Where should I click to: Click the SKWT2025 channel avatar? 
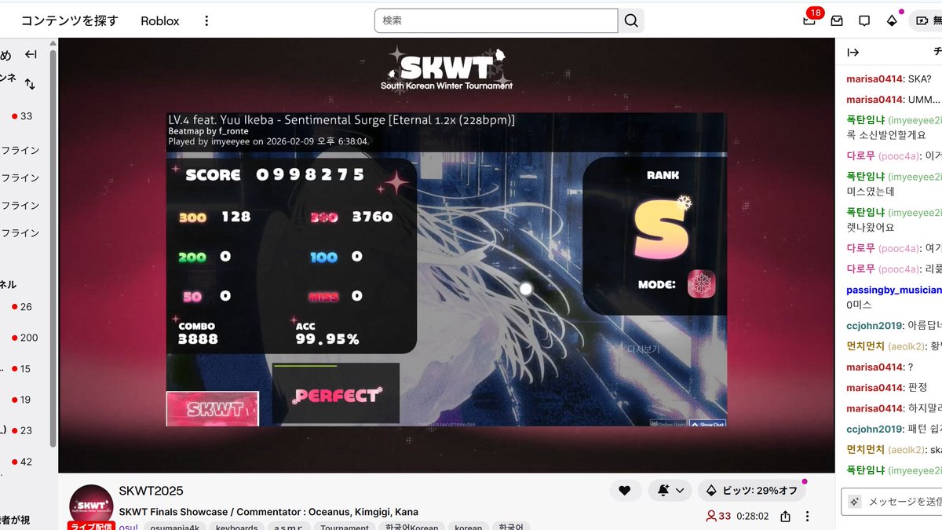pyautogui.click(x=92, y=505)
